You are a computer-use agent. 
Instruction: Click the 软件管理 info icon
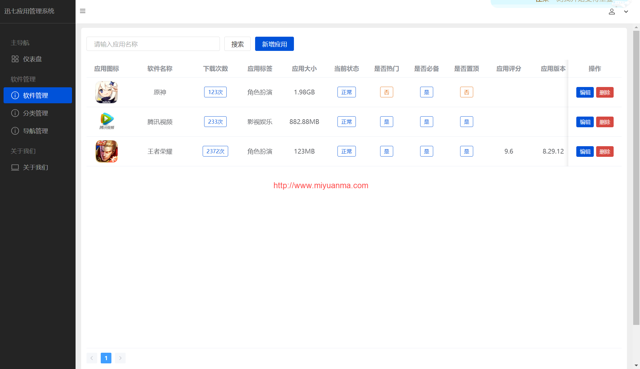pos(15,95)
